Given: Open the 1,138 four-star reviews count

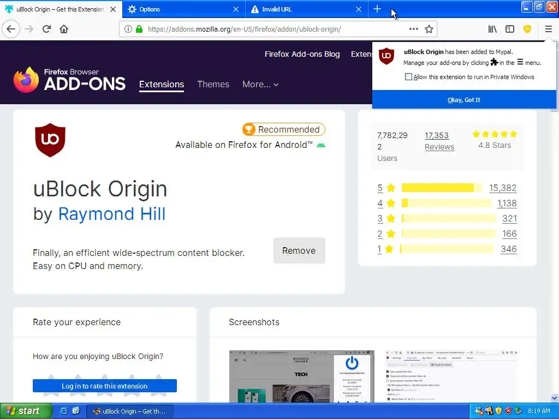Looking at the screenshot, I should coord(507,203).
